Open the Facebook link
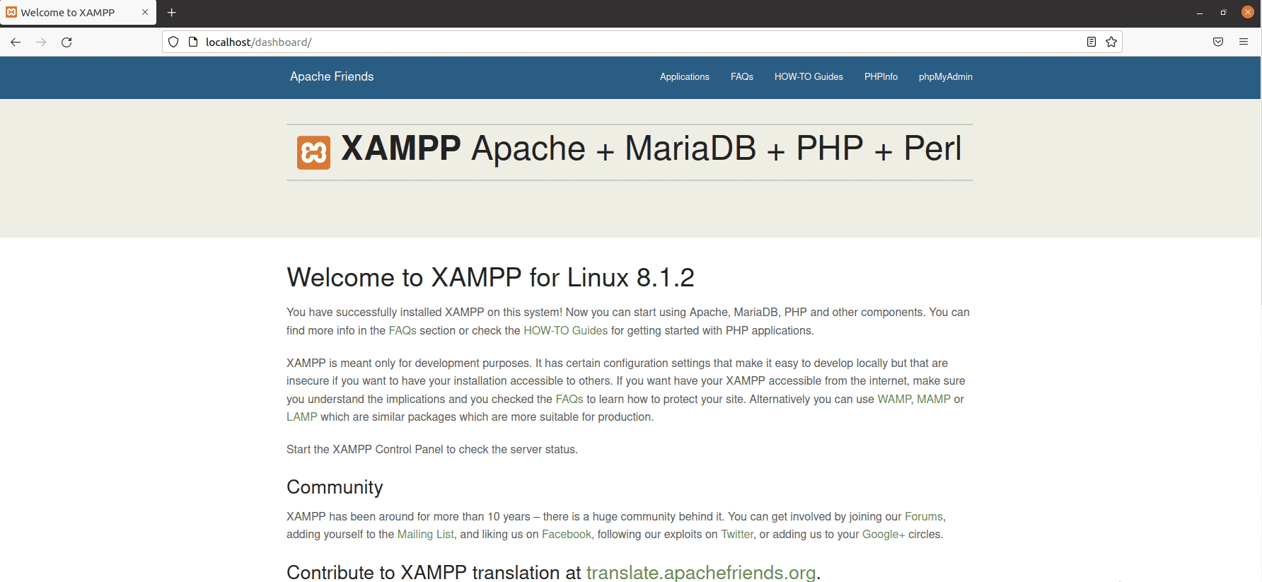This screenshot has width=1262, height=582. point(567,535)
